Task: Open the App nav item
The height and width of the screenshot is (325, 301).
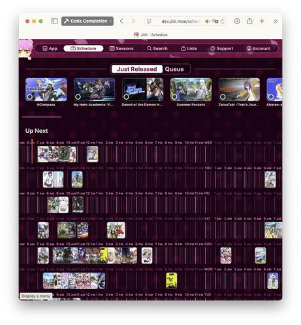Action: [x=50, y=48]
